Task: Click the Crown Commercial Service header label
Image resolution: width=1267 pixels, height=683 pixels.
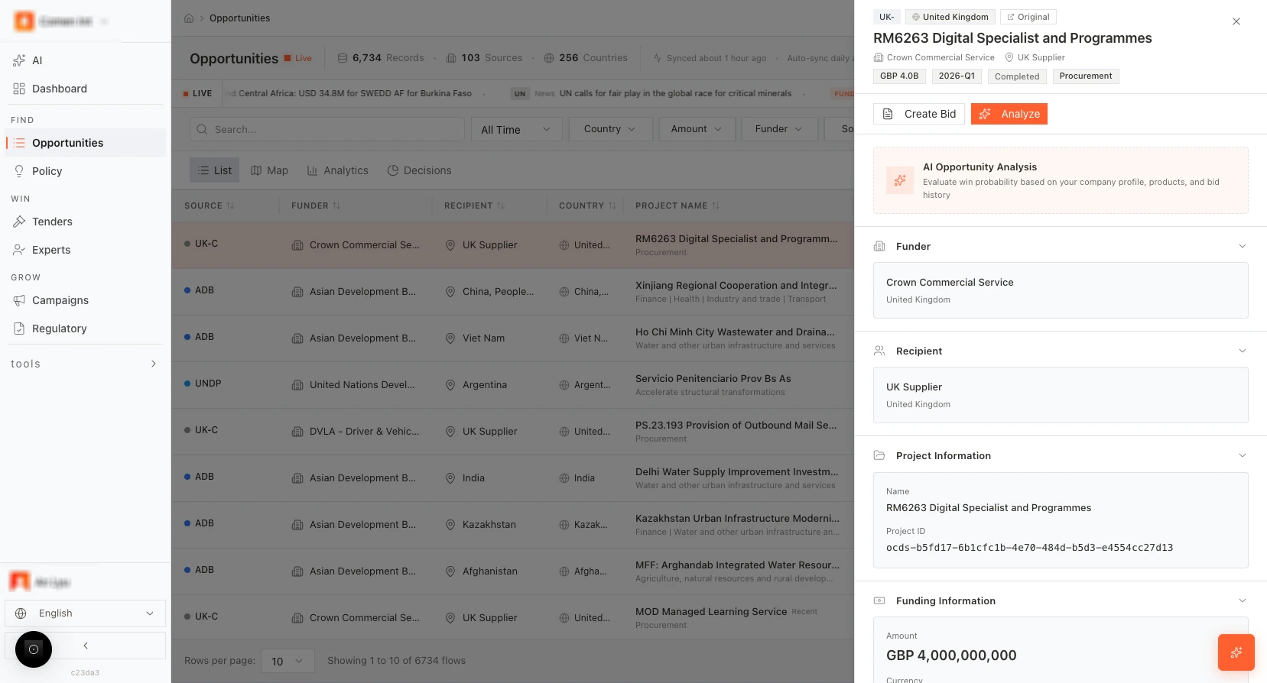Action: pyautogui.click(x=934, y=57)
